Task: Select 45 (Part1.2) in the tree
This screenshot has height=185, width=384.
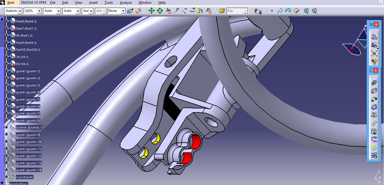Action: [24, 36]
